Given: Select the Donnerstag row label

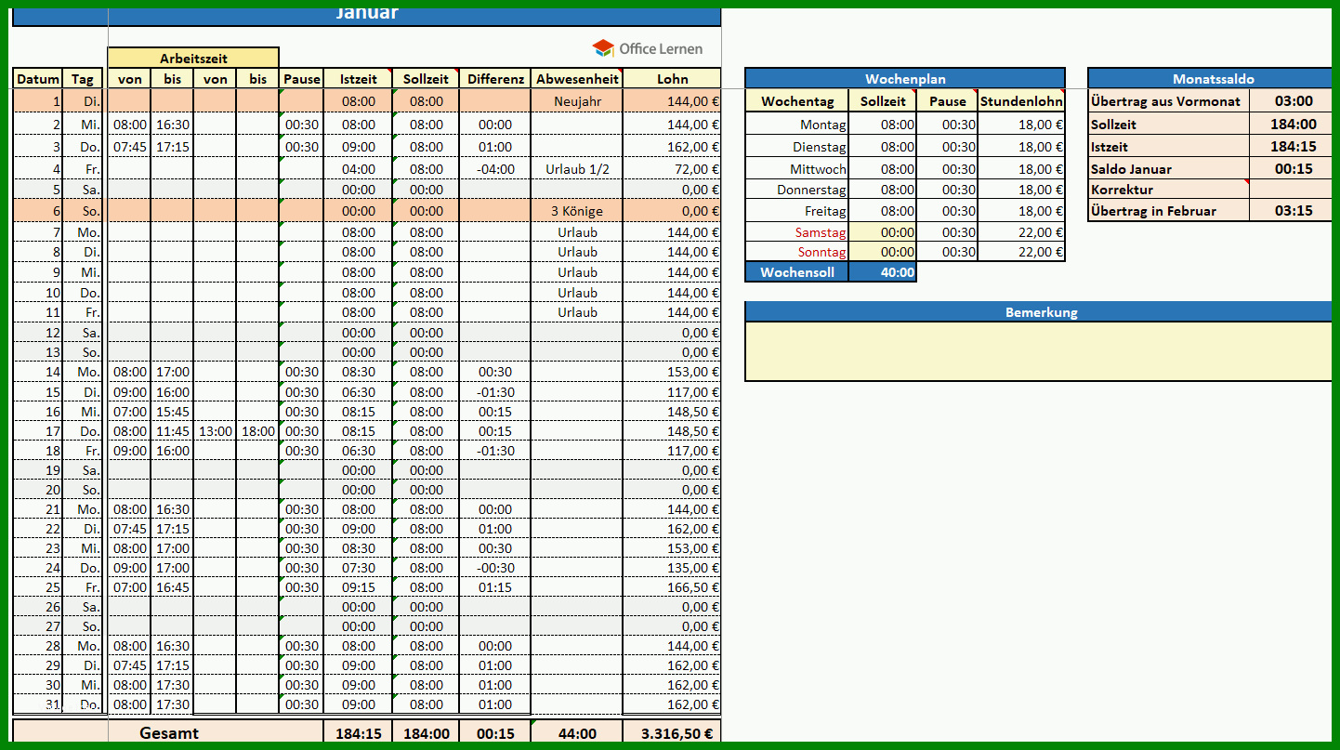Looking at the screenshot, I should pos(797,190).
